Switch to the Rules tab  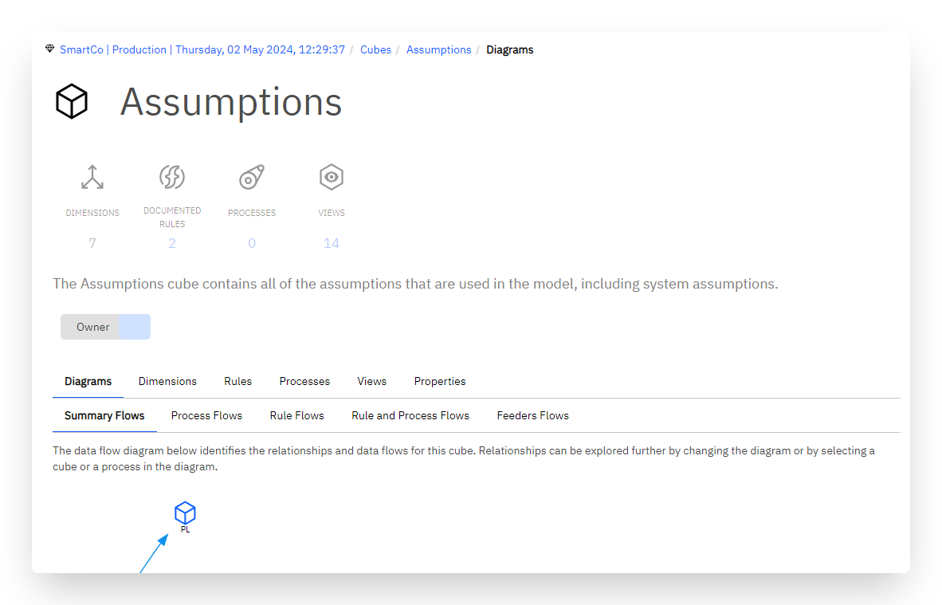click(x=238, y=382)
